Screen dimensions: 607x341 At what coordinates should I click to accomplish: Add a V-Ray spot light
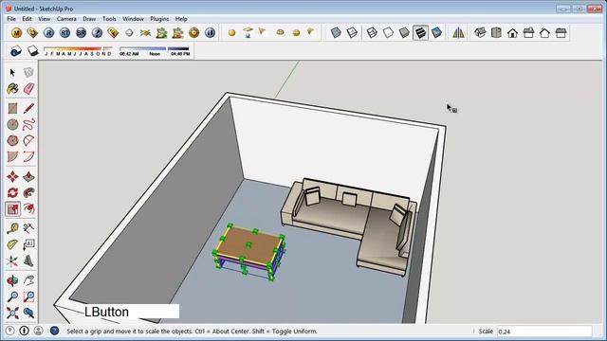pos(263,32)
